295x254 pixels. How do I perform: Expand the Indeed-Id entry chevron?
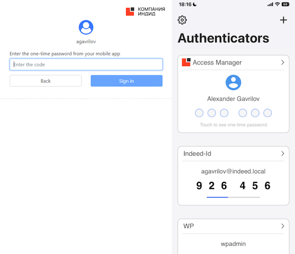tap(283, 153)
